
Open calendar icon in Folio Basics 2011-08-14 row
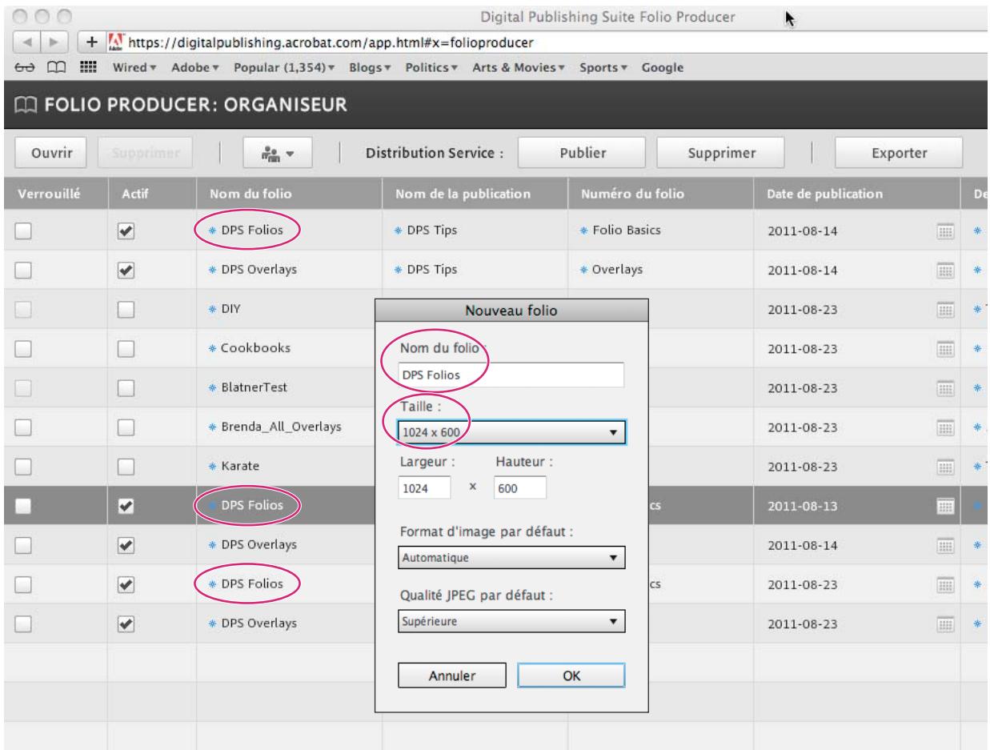click(944, 231)
